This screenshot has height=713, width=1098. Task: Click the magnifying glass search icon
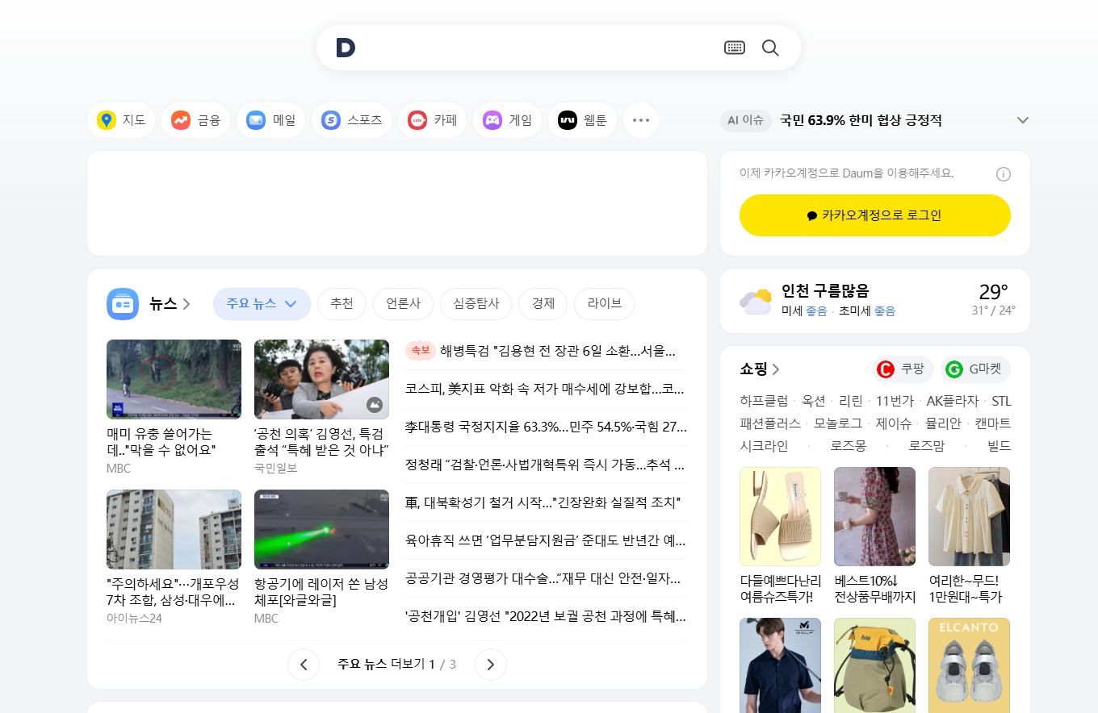(770, 48)
